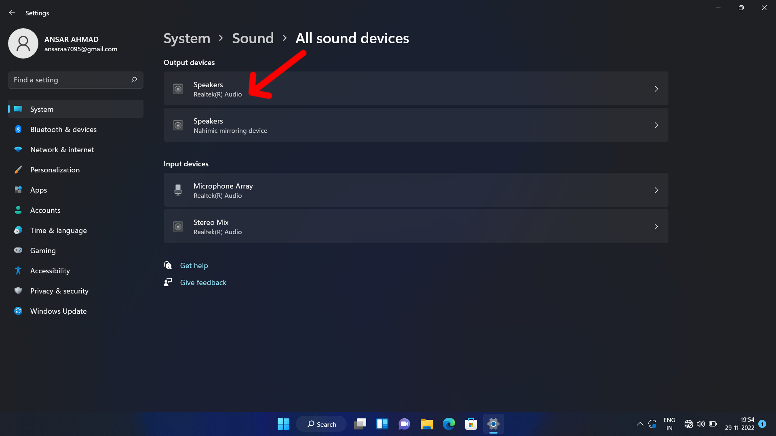Click the Network & internet wifi icon
This screenshot has height=436, width=776.
[18, 149]
